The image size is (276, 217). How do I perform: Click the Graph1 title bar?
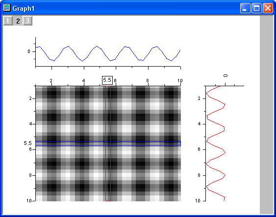[123, 8]
